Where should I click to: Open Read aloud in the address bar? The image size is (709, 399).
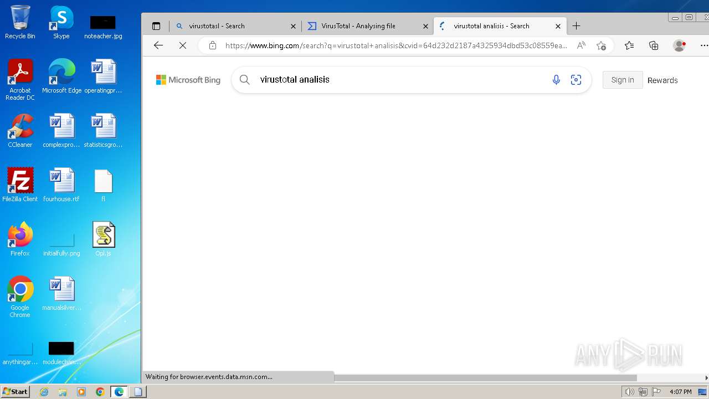581,45
